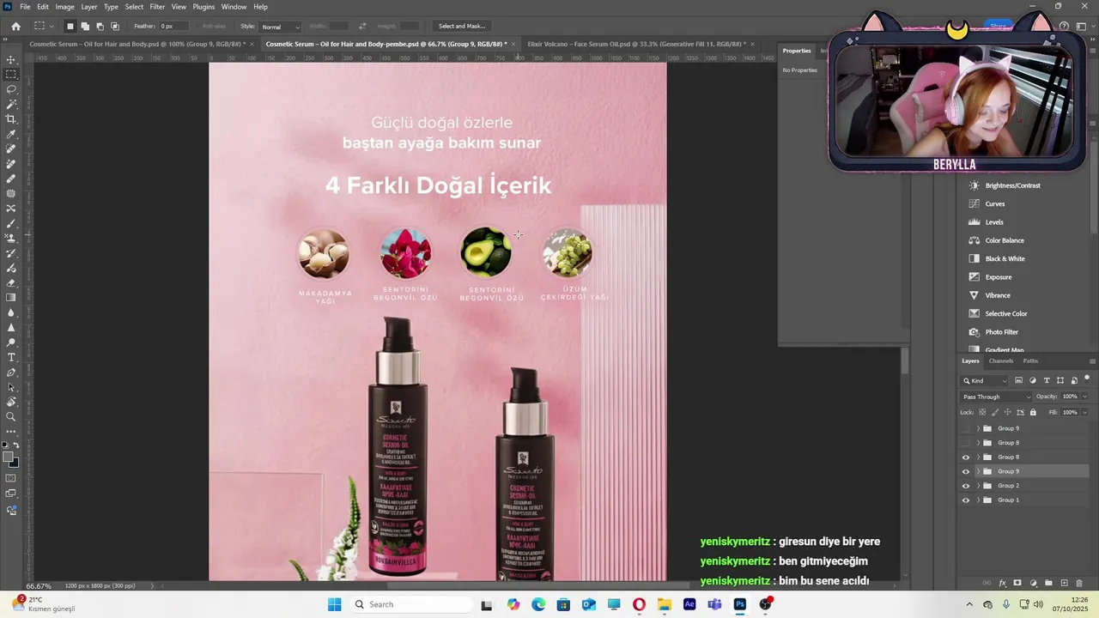Add a Brightness/Contrast adjustment
1099x618 pixels.
coord(1012,185)
